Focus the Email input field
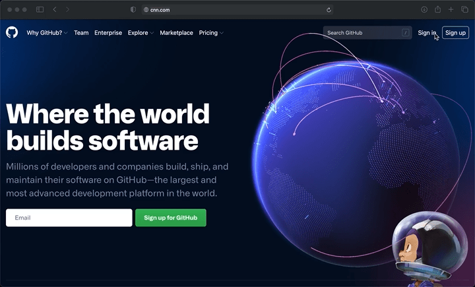475x287 pixels. pos(69,218)
